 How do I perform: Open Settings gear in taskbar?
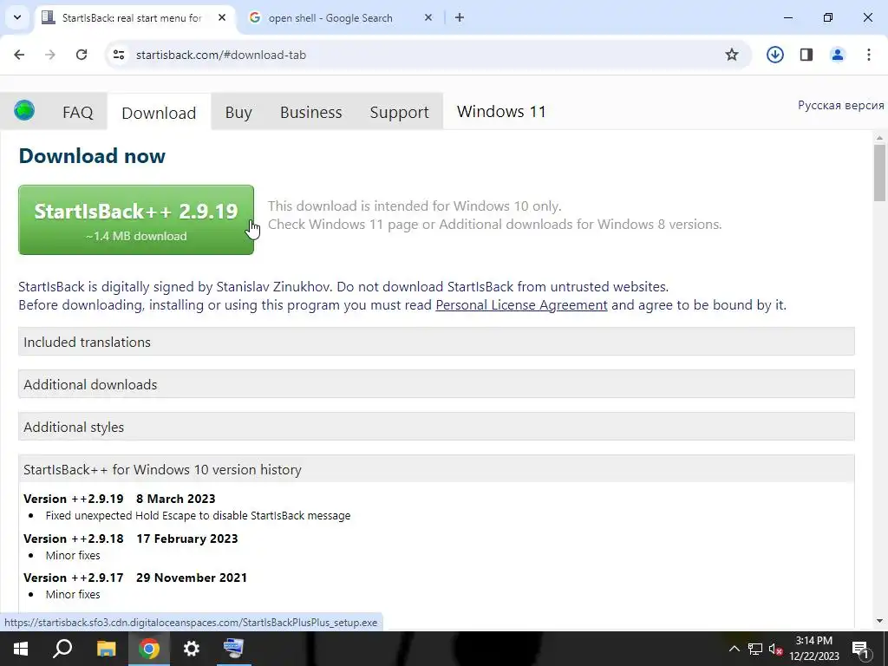(x=192, y=649)
